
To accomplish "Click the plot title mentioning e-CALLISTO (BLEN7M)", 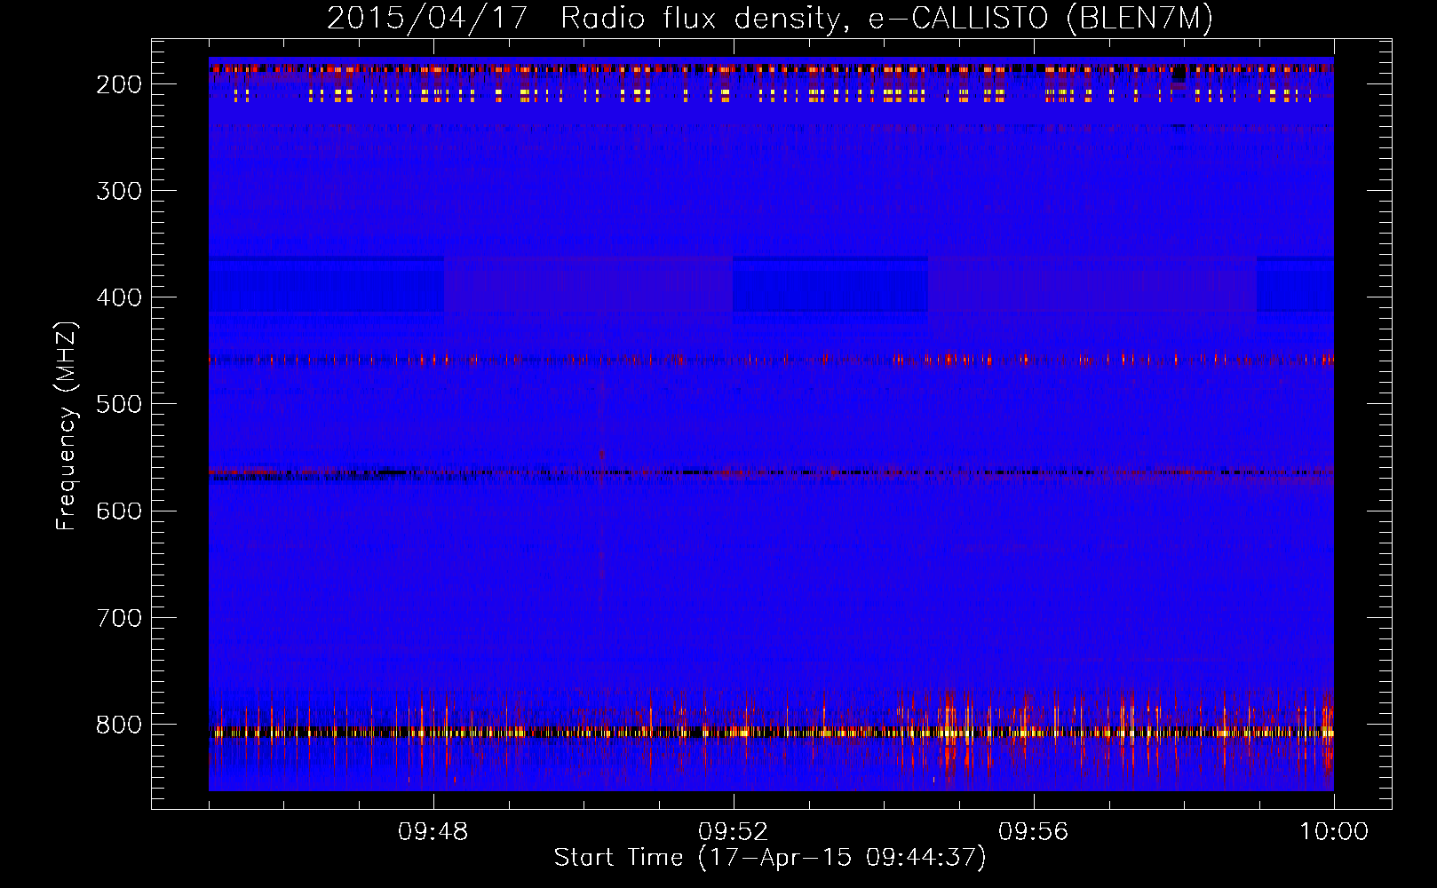I will pyautogui.click(x=770, y=19).
